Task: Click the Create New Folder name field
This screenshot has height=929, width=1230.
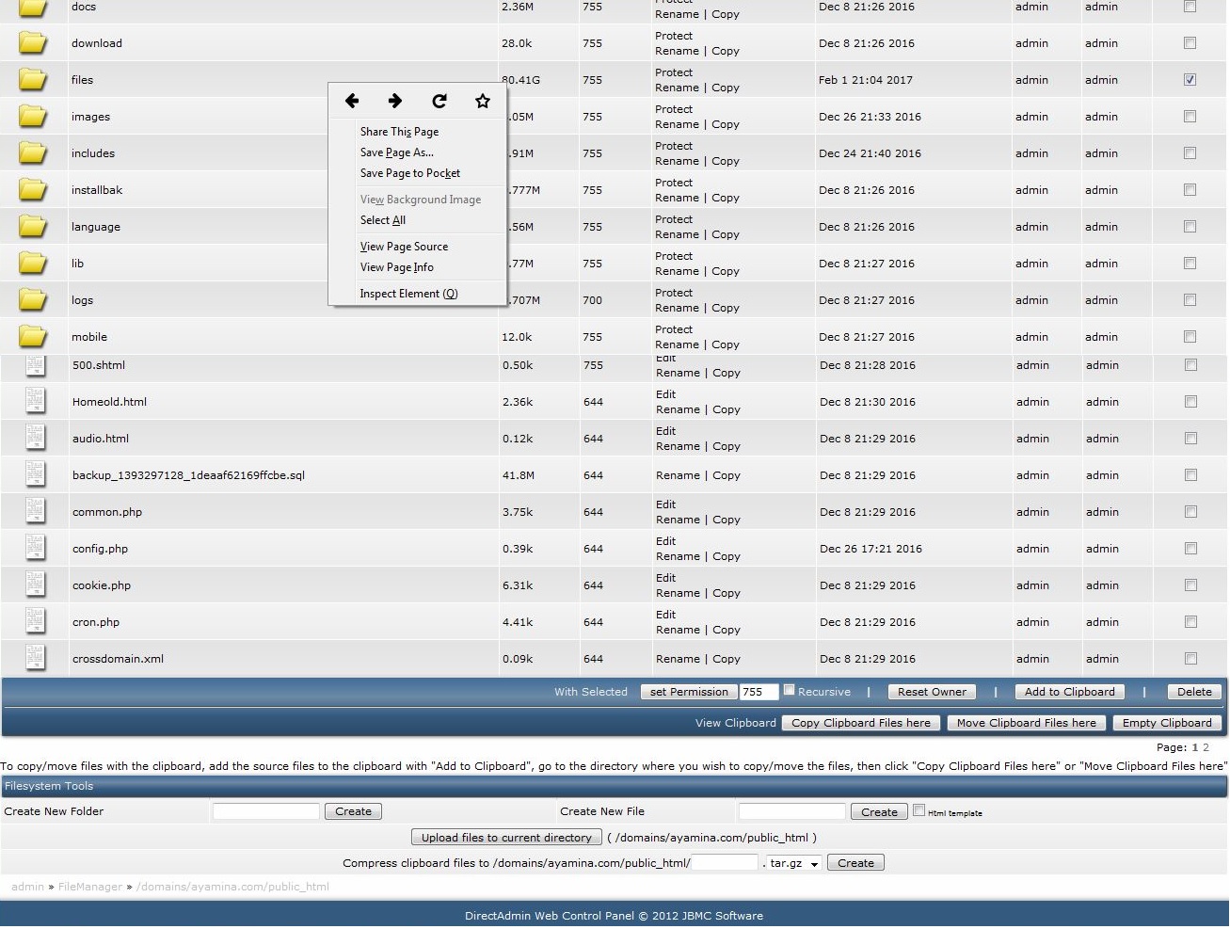Action: click(266, 811)
